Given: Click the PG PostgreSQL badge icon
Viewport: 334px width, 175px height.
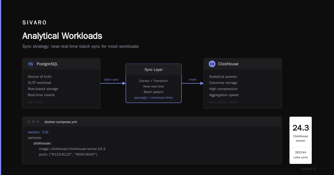Looking at the screenshot, I should pos(31,64).
